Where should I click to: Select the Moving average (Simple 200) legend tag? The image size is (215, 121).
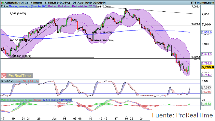(x=28, y=6)
